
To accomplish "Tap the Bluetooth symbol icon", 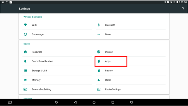I will click(x=98, y=25).
